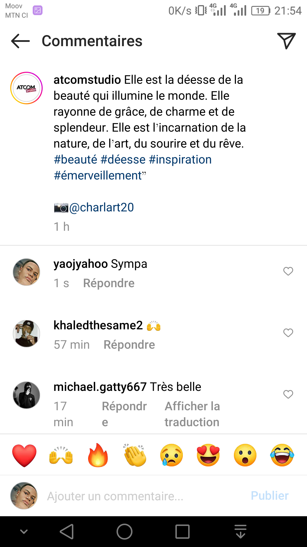This screenshot has width=307, height=547.
Task: Like michael.gatty667's comment with the heart
Action: [x=288, y=394]
